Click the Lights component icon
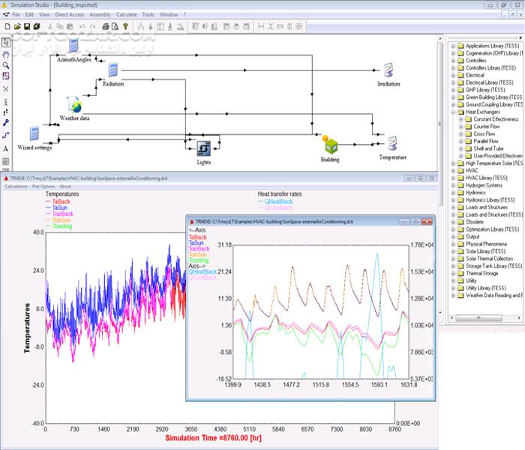Image resolution: width=525 pixels, height=450 pixels. (203, 148)
